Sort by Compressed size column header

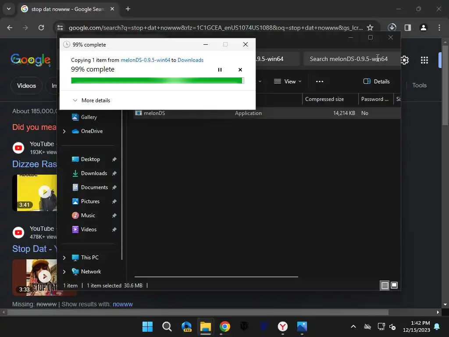tap(330, 99)
